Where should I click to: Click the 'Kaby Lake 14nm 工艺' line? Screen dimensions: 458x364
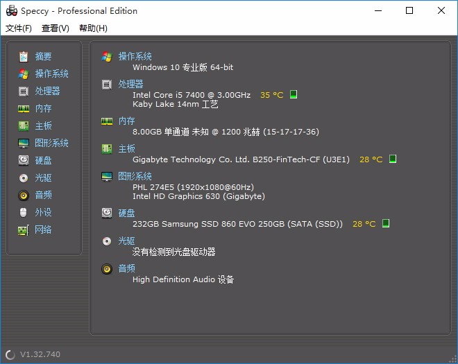click(176, 104)
